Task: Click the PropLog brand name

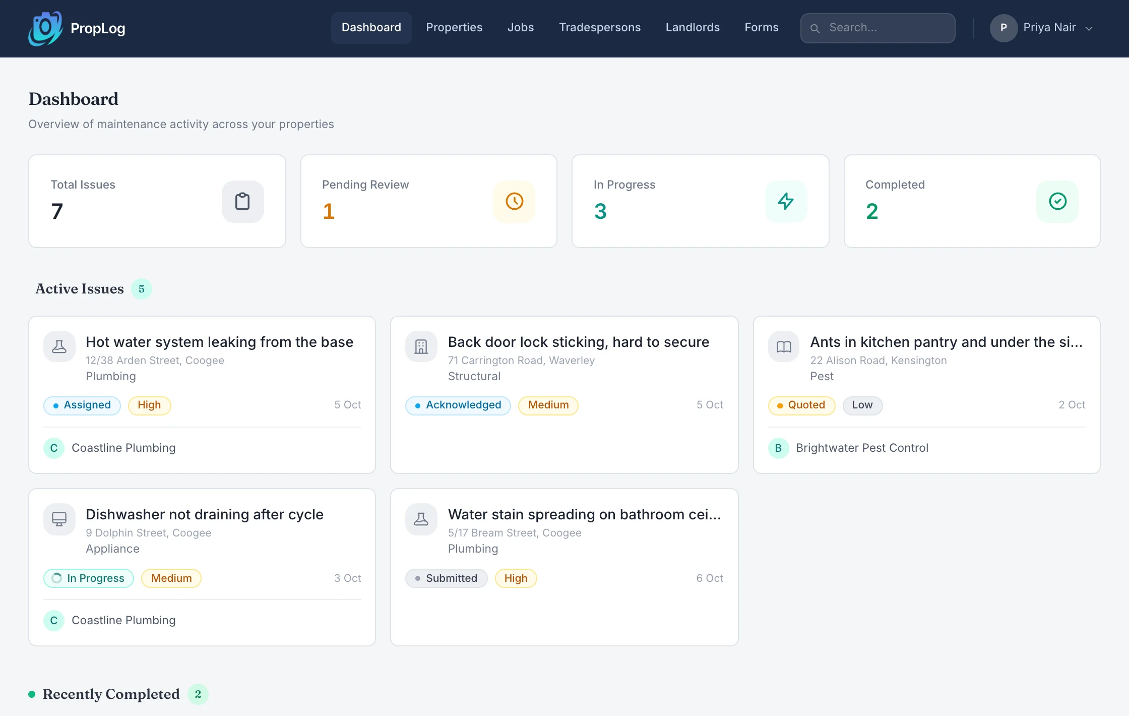Action: [98, 28]
